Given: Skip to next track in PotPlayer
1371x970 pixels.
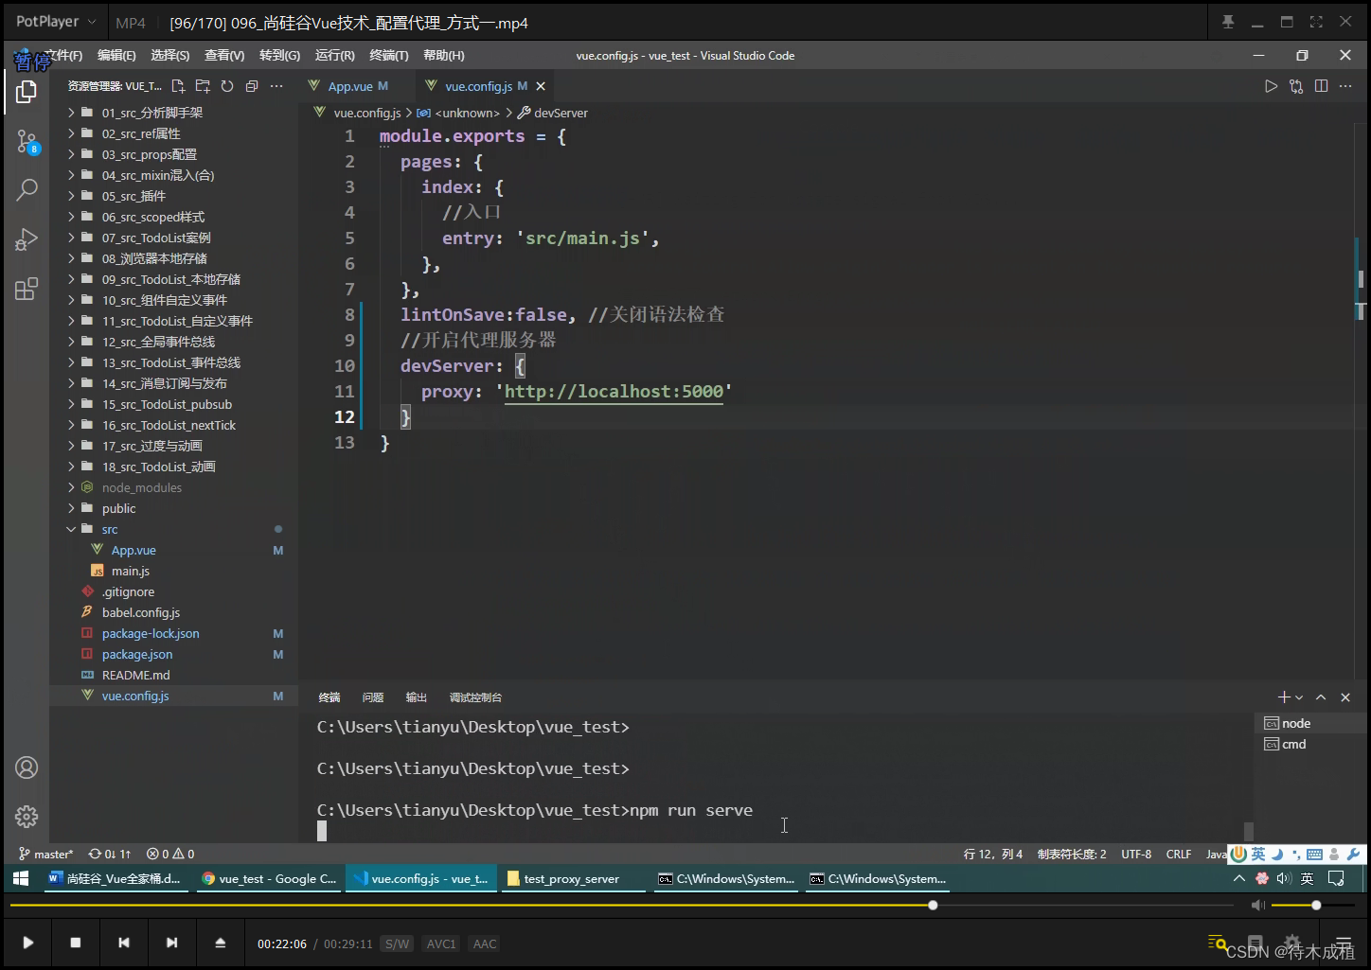Looking at the screenshot, I should pos(171,943).
